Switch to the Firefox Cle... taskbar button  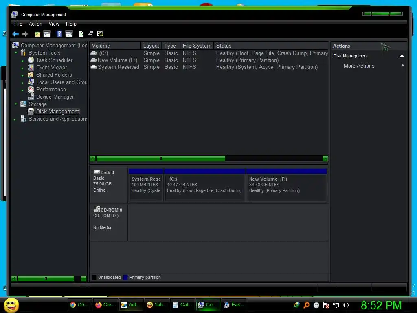(x=105, y=305)
